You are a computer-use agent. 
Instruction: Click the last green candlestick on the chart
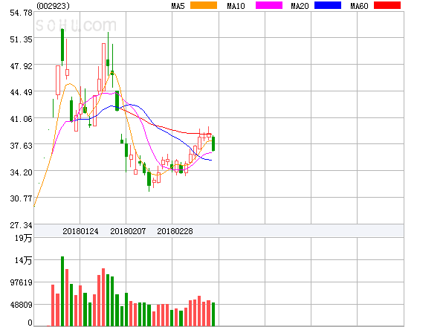coord(213,144)
